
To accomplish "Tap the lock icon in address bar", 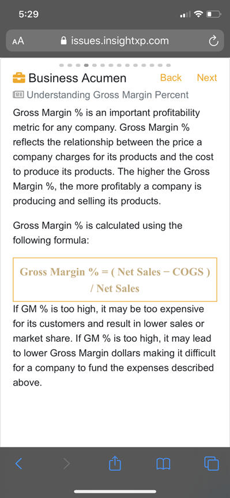I will pyautogui.click(x=64, y=41).
